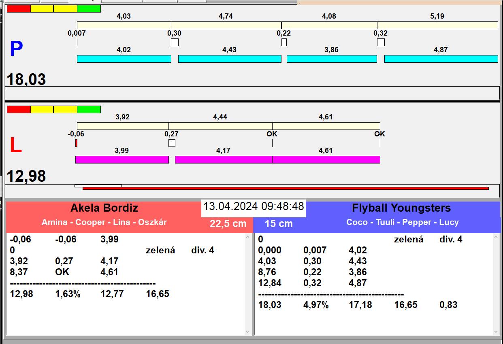Click zelená in the Akela Bordiz list

(x=160, y=251)
